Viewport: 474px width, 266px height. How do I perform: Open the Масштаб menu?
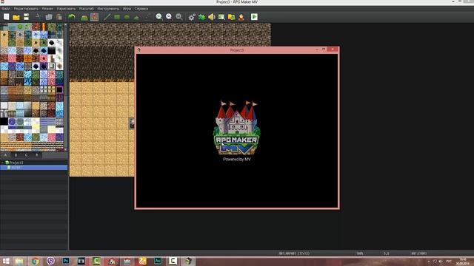point(86,9)
